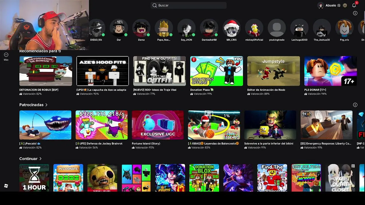This screenshot has width=365, height=205.
Task: Continue the DONATION BLOX game tile
Action: tap(204, 178)
